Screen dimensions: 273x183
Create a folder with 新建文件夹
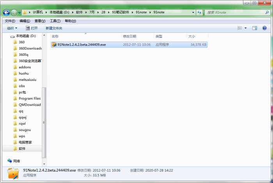click(54, 28)
